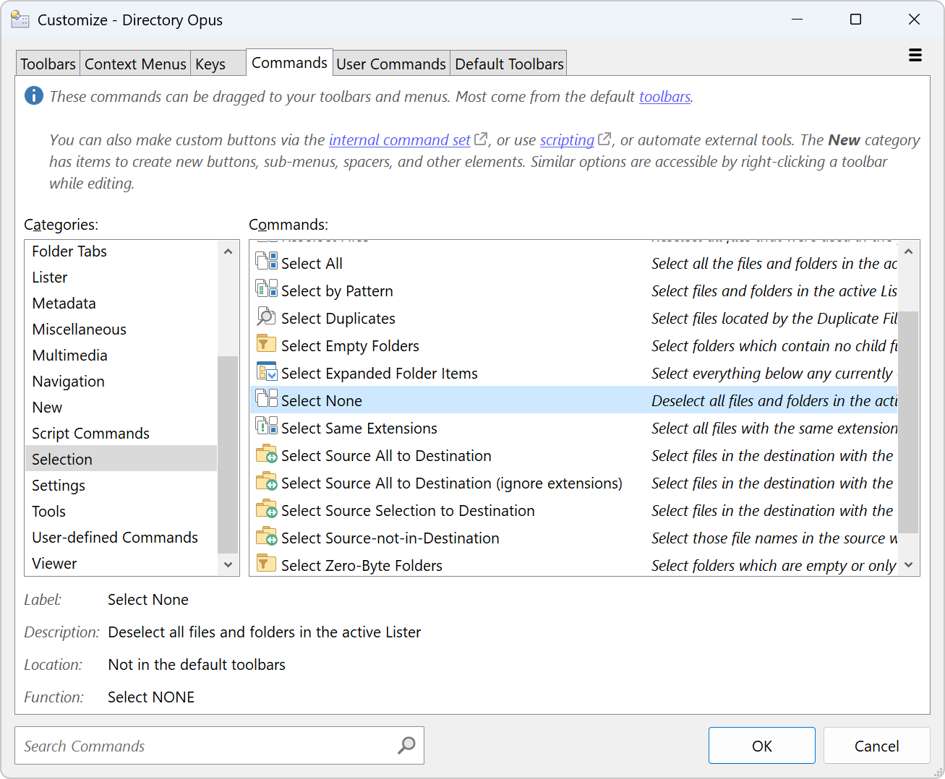Open the internal command set link

400,140
